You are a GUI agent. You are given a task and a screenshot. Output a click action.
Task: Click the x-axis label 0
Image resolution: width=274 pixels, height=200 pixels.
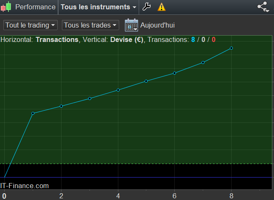point(4,196)
